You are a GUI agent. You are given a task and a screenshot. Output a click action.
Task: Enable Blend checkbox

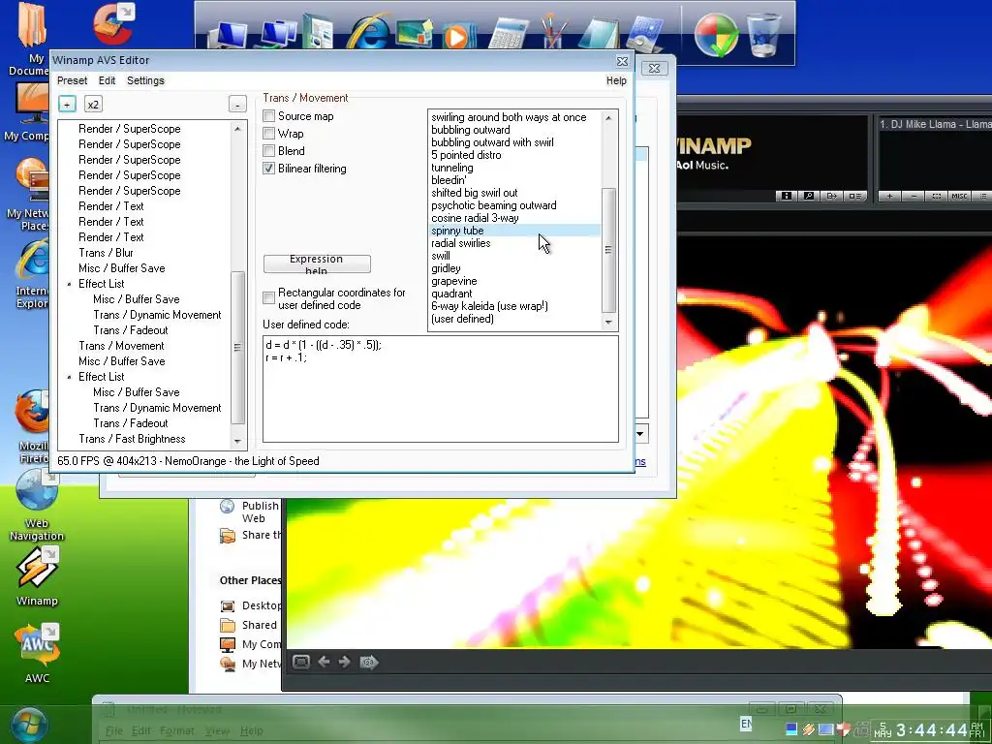coord(269,151)
